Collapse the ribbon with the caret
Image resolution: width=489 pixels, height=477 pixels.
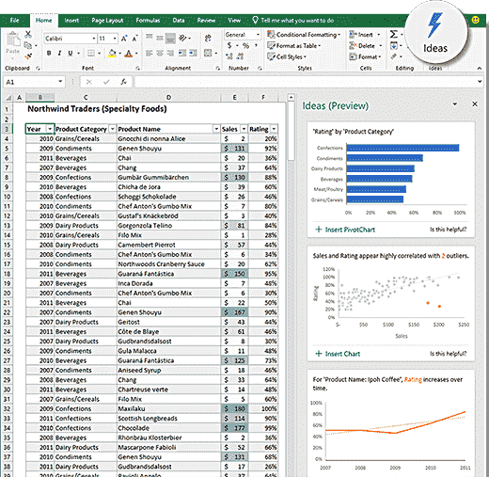coord(480,68)
